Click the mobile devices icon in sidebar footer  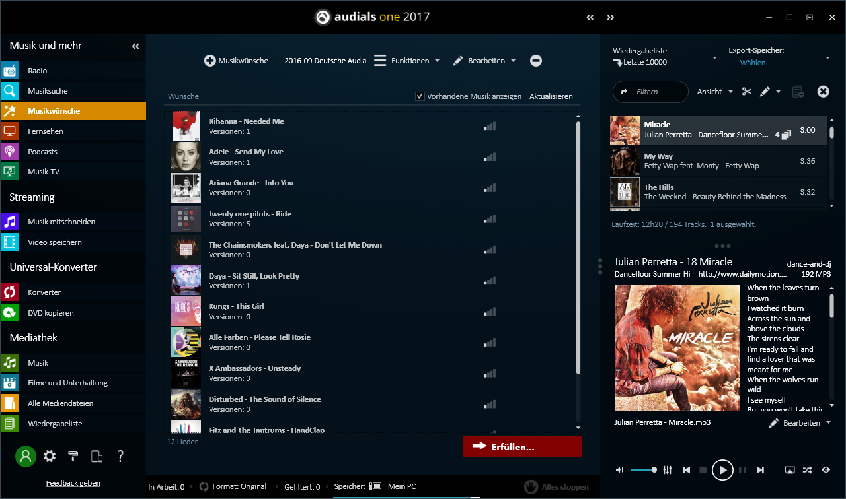click(x=96, y=456)
